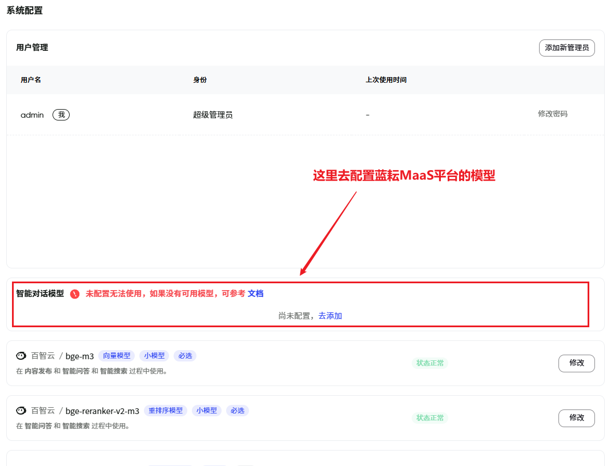The height and width of the screenshot is (466, 611).
Task: Click the 我 badge next to admin
Action: pyautogui.click(x=60, y=115)
